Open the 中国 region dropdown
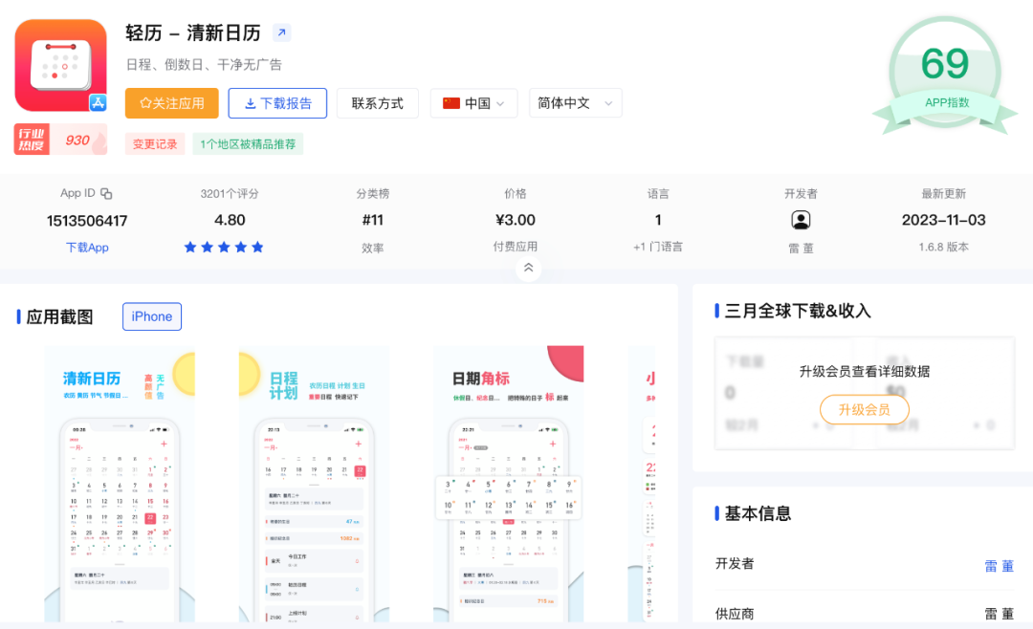This screenshot has width=1033, height=629. [x=473, y=103]
